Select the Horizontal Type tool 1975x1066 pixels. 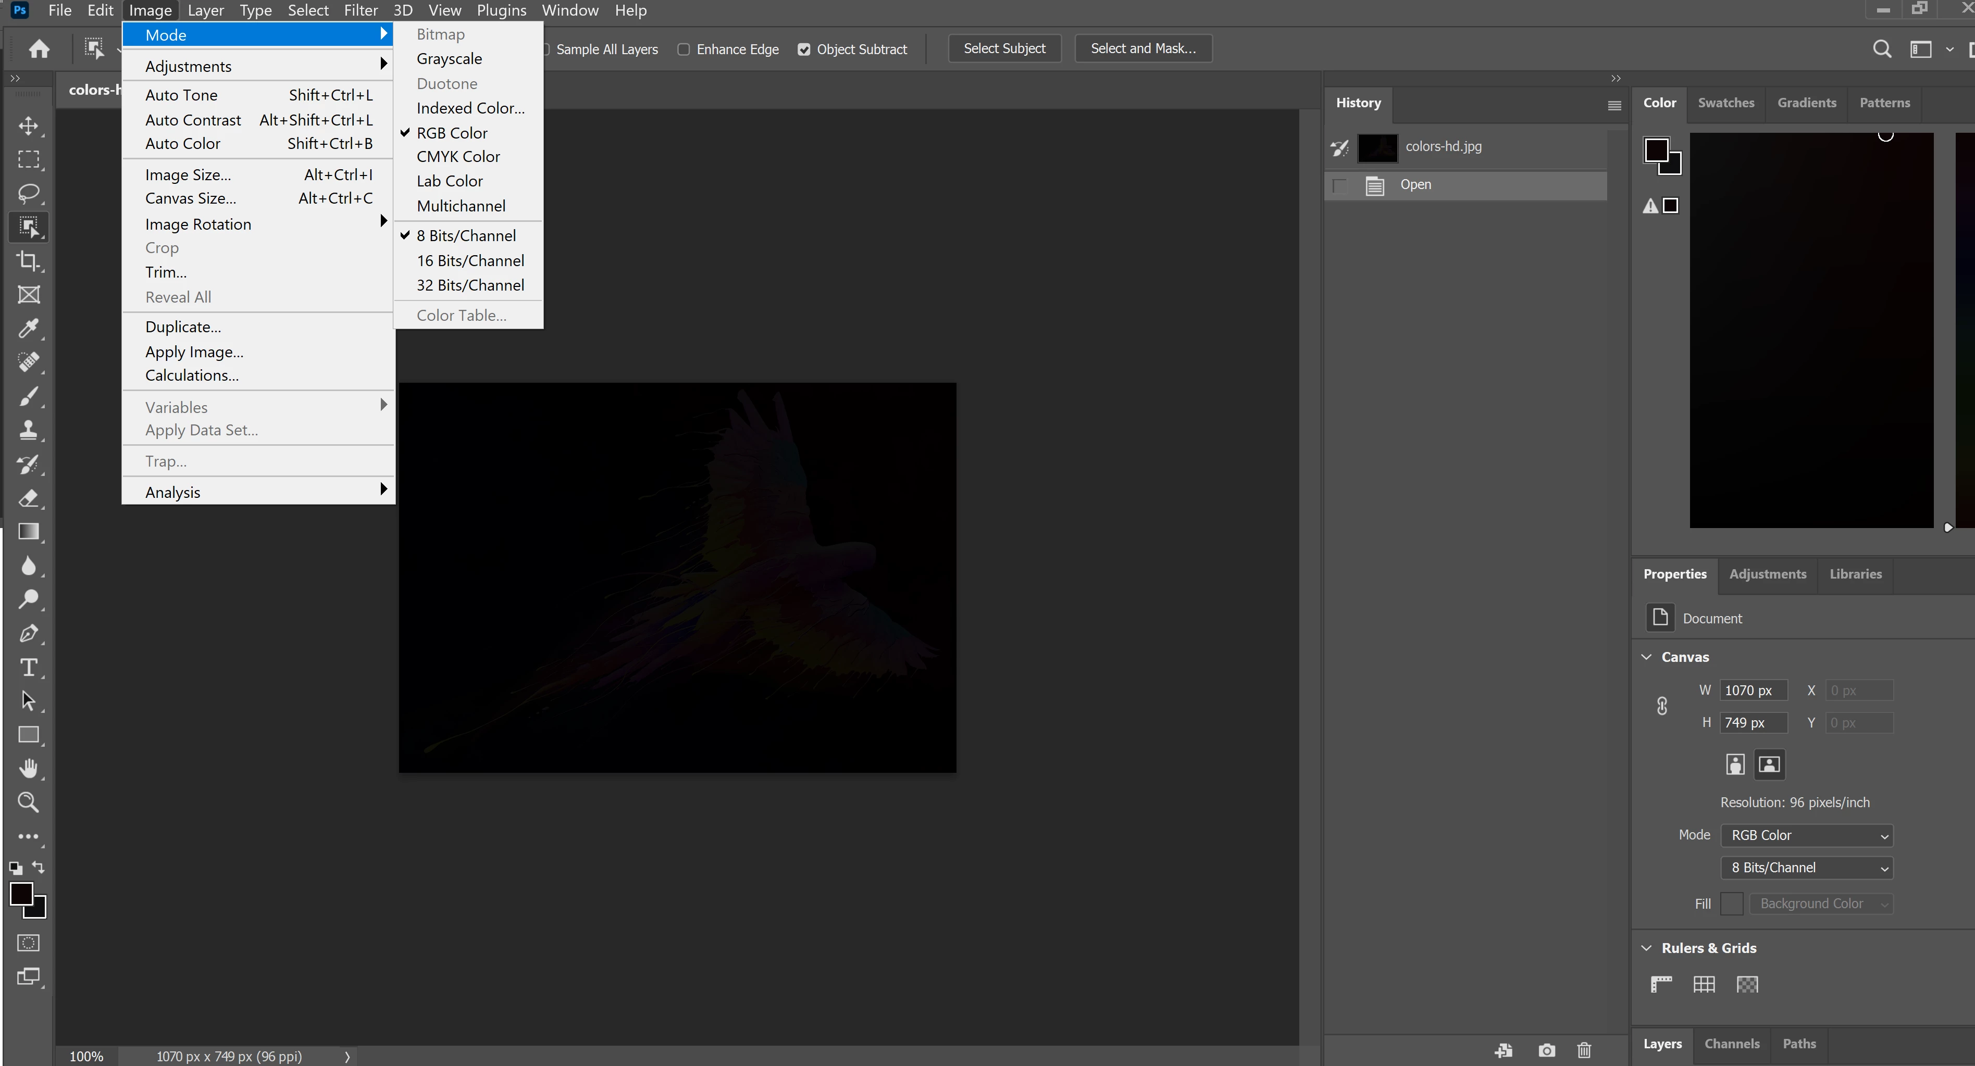coord(28,668)
